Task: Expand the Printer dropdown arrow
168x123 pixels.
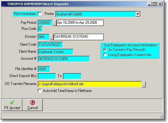Action: (x=138, y=14)
